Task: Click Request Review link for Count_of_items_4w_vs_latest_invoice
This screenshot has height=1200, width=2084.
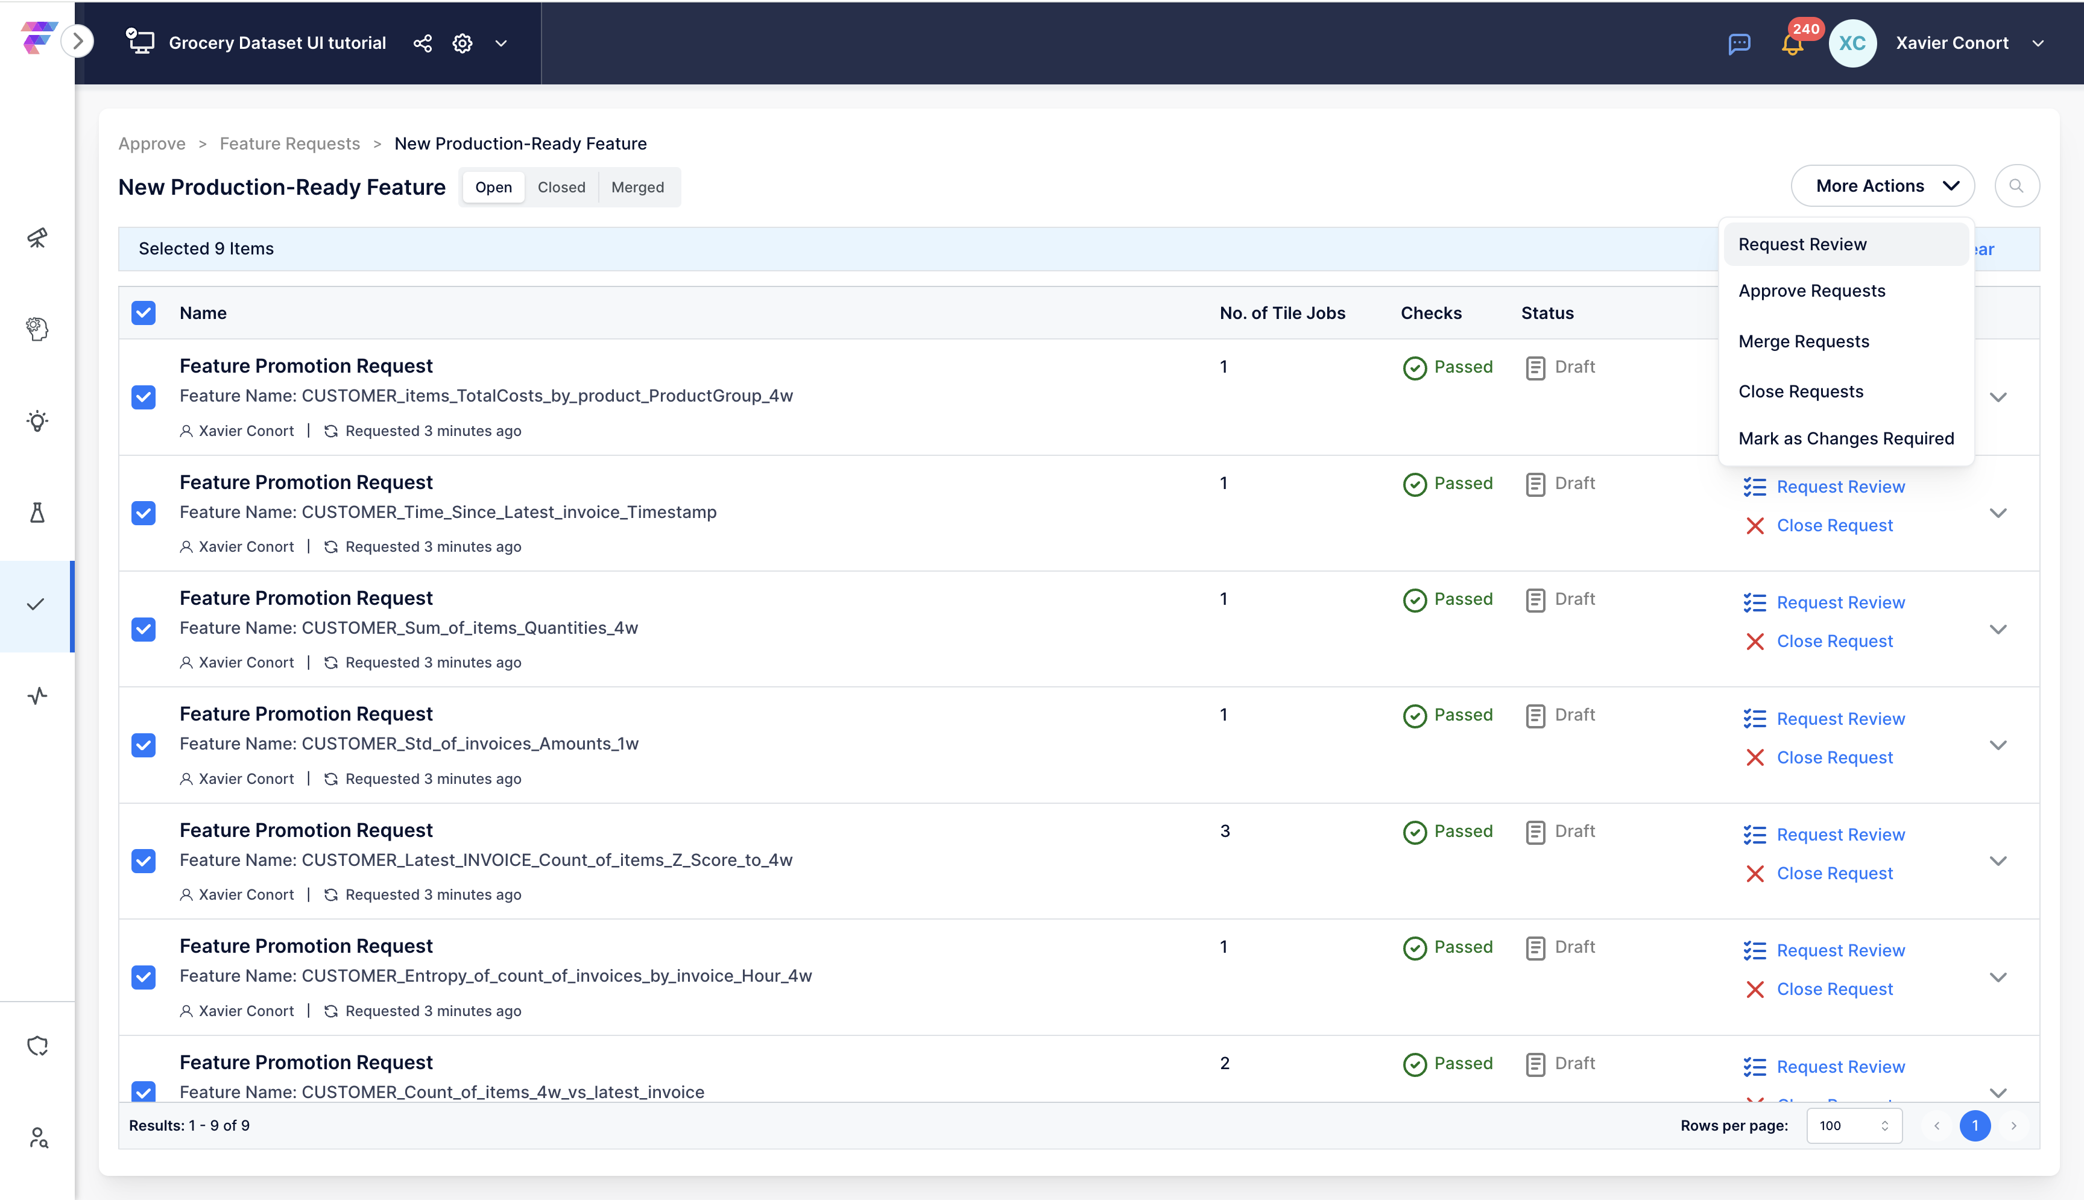Action: click(x=1840, y=1067)
